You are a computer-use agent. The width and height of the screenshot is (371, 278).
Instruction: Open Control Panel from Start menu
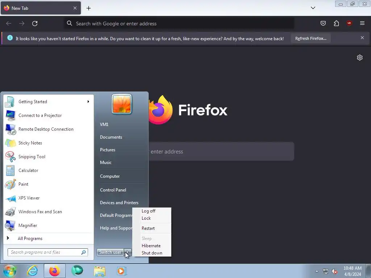click(113, 190)
